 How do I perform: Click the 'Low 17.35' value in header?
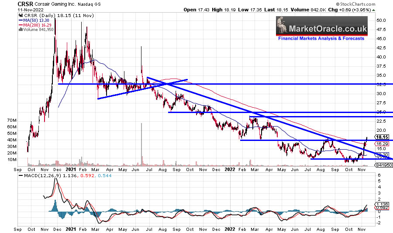point(250,10)
